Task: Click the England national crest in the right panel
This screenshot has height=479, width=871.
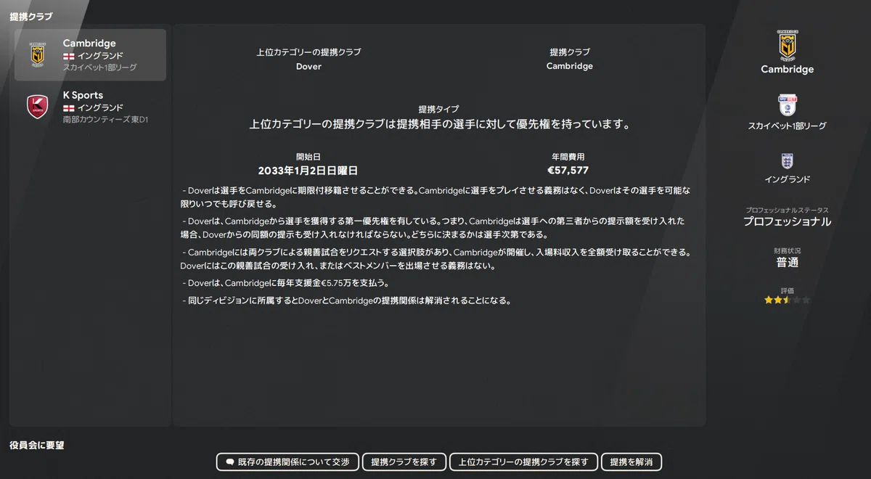Action: tap(787, 161)
